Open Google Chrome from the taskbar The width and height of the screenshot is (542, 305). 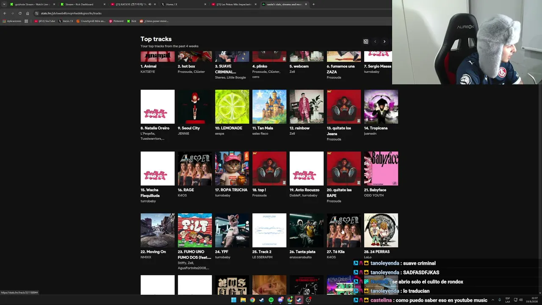[252, 300]
